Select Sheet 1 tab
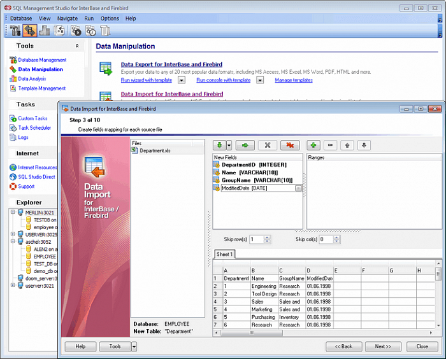Viewport: 446px width, 359px height. (224, 254)
